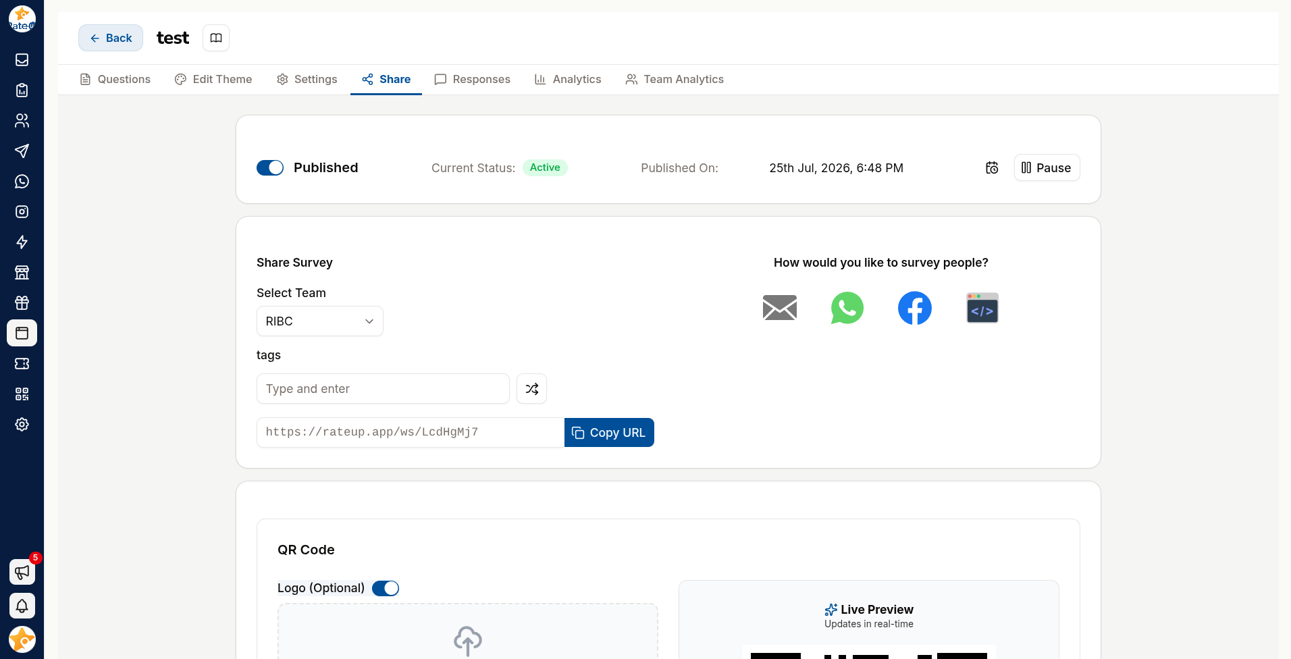The height and width of the screenshot is (659, 1291).
Task: Click the Pause button
Action: 1047,167
